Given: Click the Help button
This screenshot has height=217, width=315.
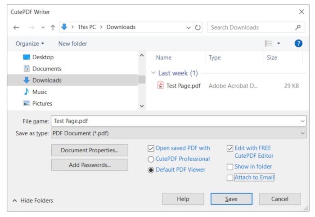Looking at the screenshot, I should 183,199.
